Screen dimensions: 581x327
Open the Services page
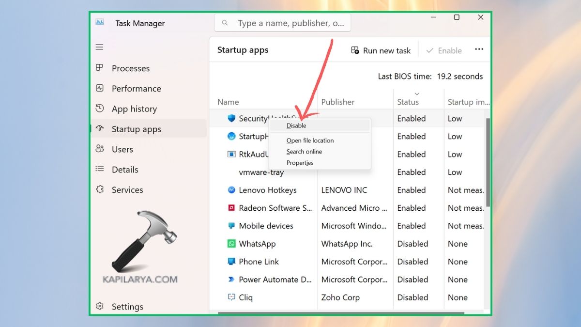pyautogui.click(x=149, y=190)
